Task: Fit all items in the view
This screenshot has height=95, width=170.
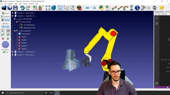Action: 48,8
